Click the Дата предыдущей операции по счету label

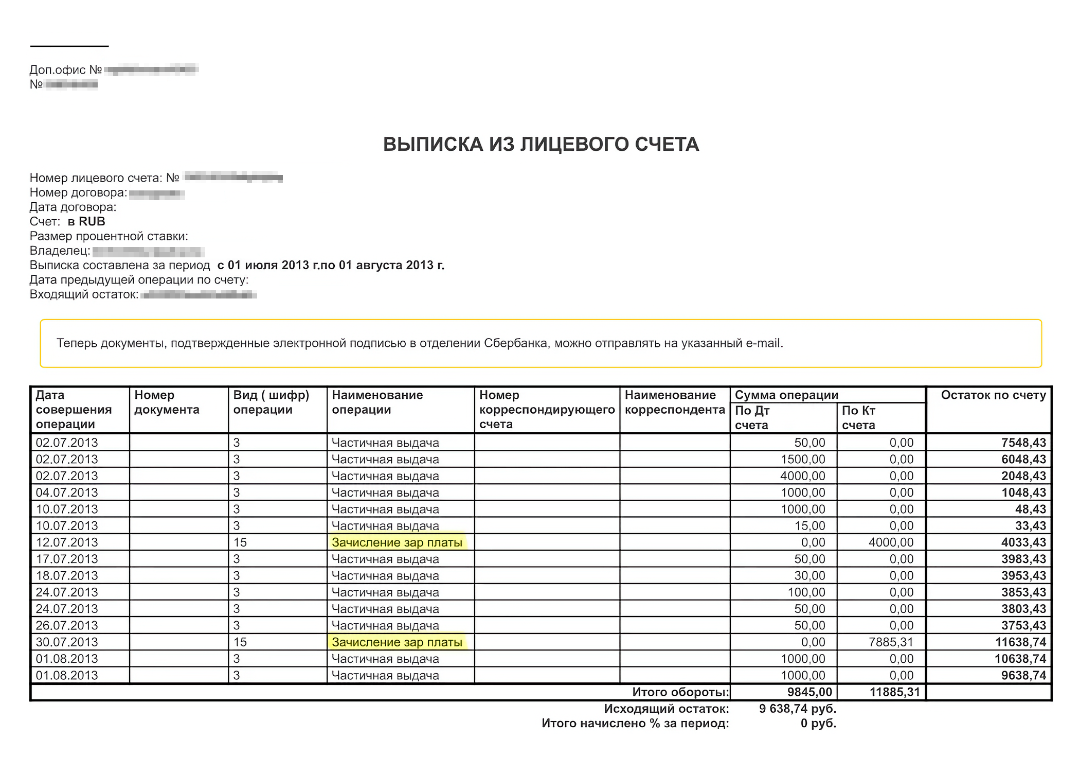(x=139, y=280)
